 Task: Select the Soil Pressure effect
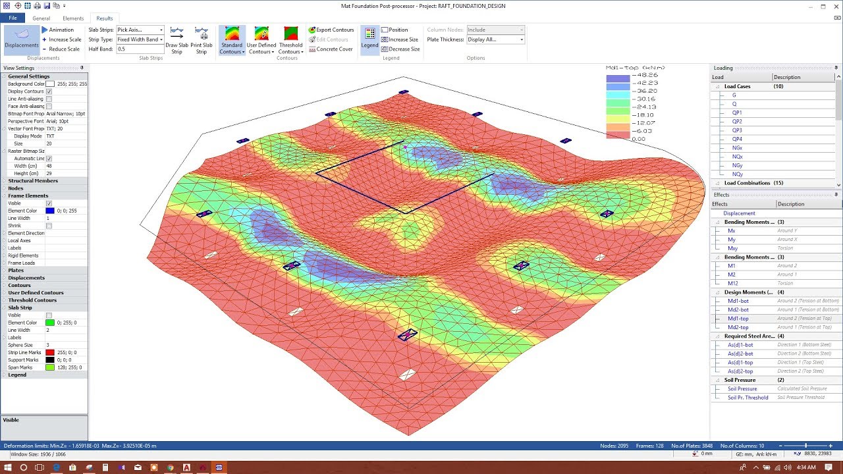742,389
